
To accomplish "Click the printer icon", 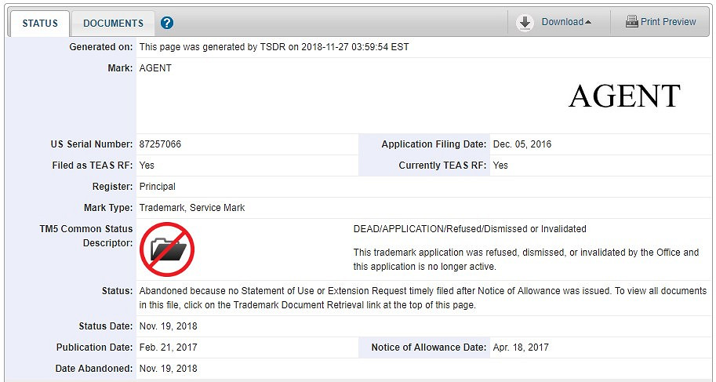I will [631, 22].
